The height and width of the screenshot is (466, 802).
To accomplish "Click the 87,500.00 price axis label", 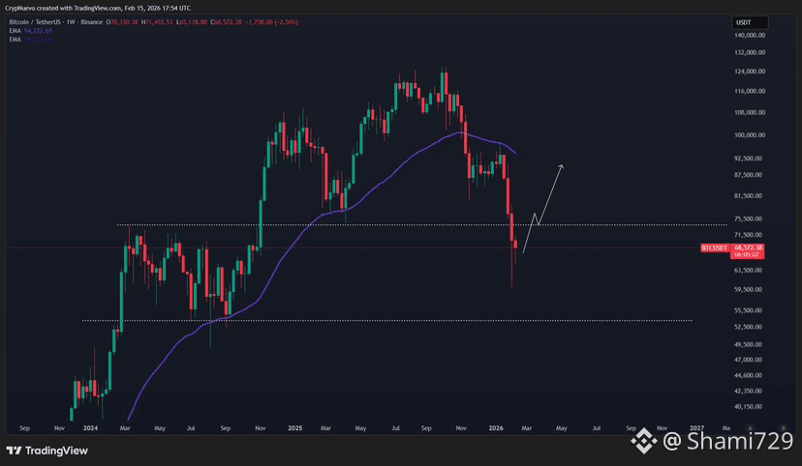I will pyautogui.click(x=751, y=175).
